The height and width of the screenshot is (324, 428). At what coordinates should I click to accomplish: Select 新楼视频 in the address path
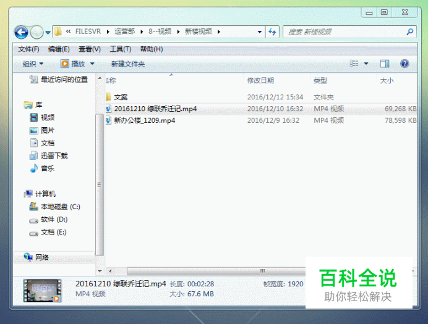[x=199, y=31]
